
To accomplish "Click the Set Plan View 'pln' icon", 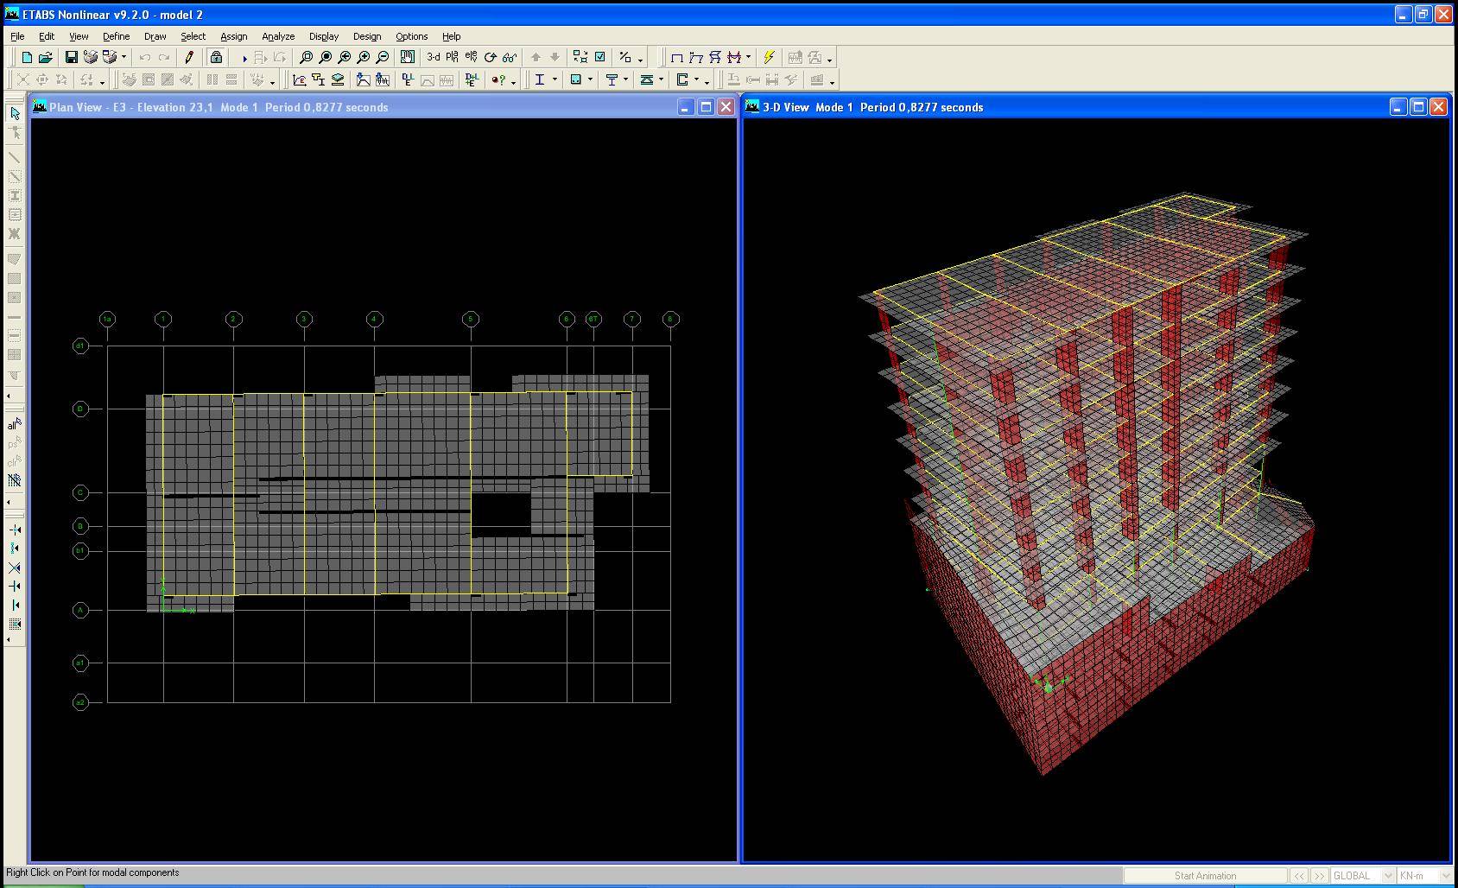I will 452,58.
